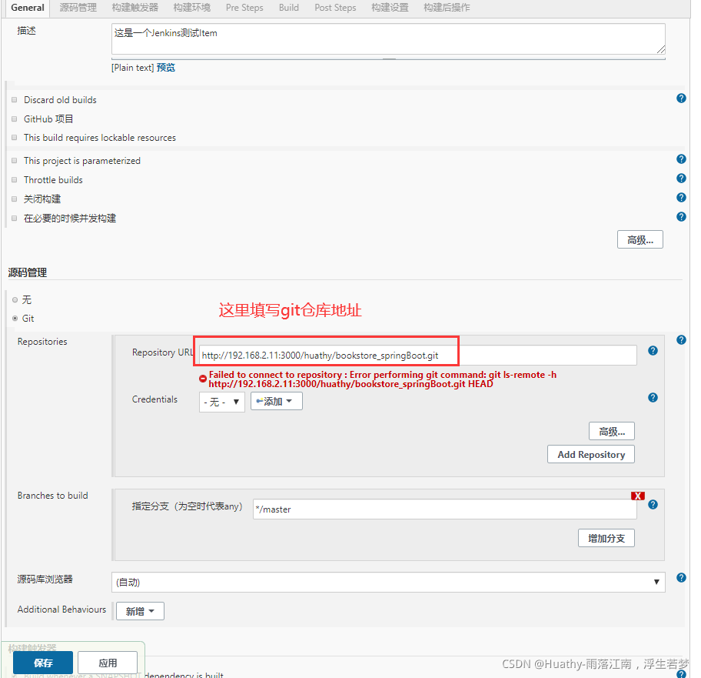Check This build requires lockable resources
This screenshot has height=678, width=701.
15,138
